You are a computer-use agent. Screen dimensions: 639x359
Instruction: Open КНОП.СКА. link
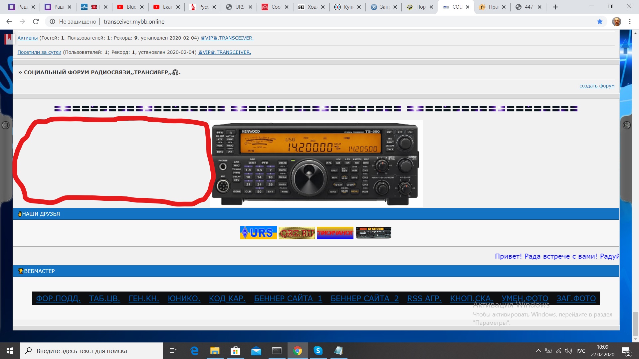472,299
